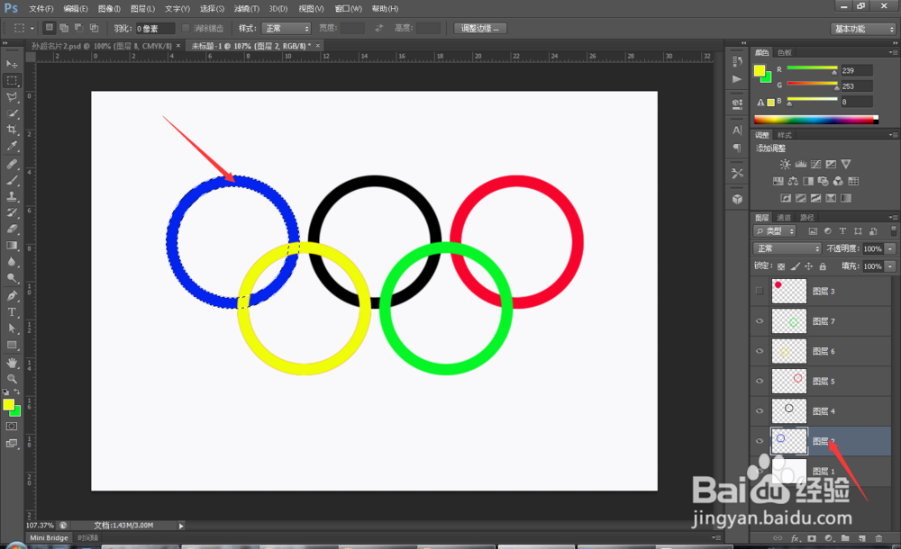This screenshot has height=549, width=901.
Task: Open the 文件(F) menu
Action: click(41, 9)
